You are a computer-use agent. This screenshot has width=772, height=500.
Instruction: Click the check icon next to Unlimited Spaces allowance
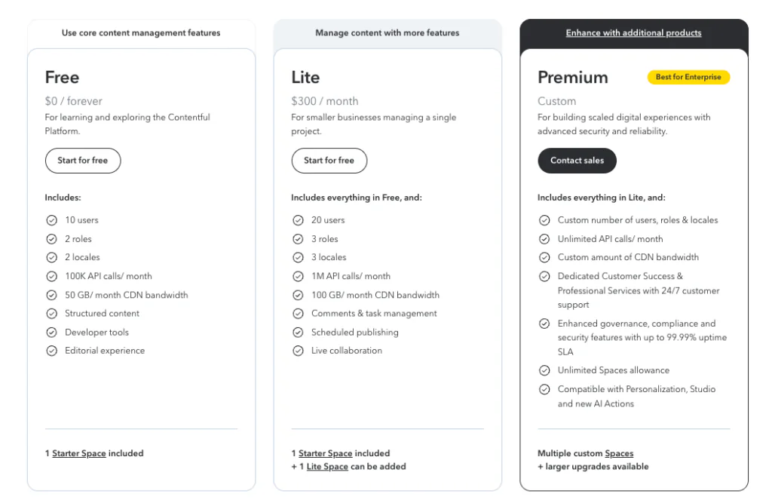coord(544,370)
